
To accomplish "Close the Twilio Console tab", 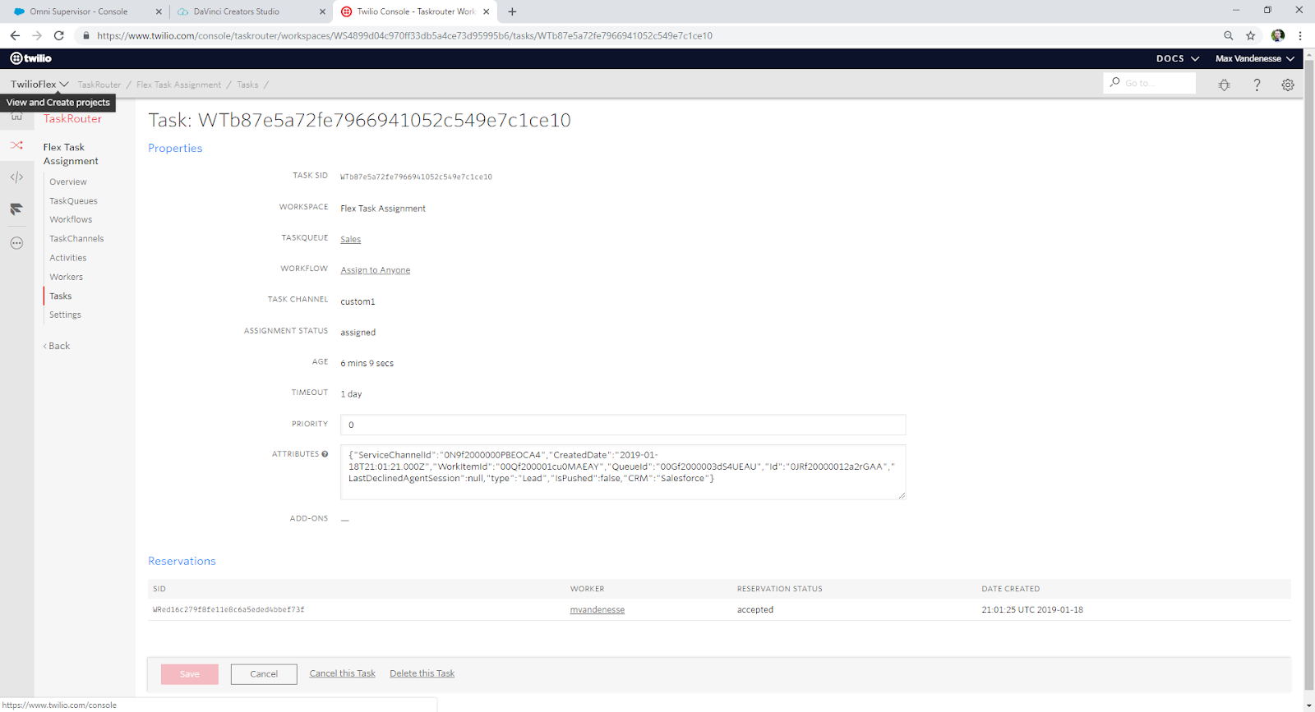I will coord(487,11).
